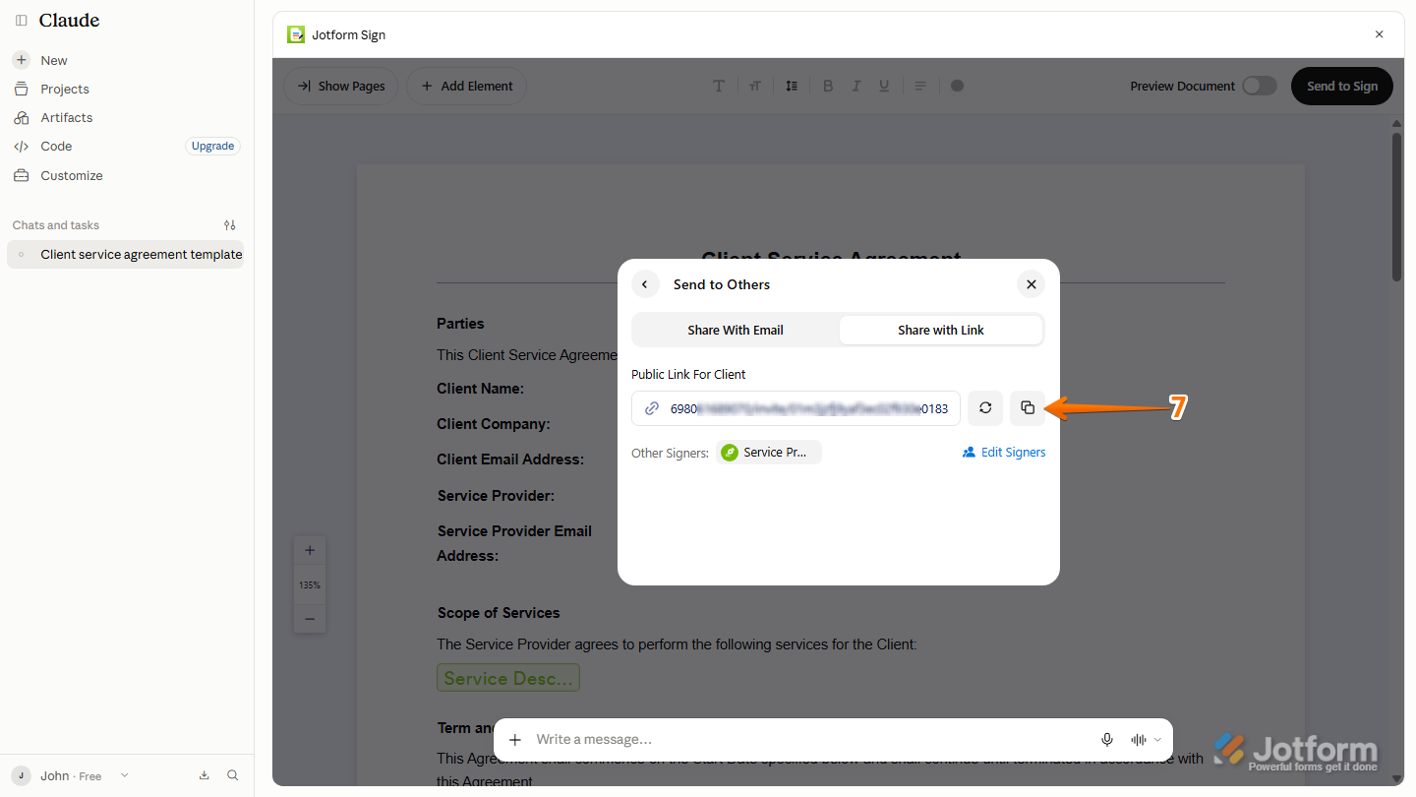Viewport: 1416px width, 797px height.
Task: Click the Upgrade button beside Code
Action: [x=212, y=146]
